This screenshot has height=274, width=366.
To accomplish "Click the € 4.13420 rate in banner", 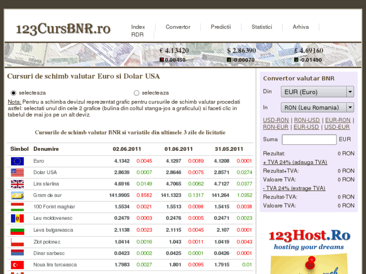I will (x=174, y=51).
